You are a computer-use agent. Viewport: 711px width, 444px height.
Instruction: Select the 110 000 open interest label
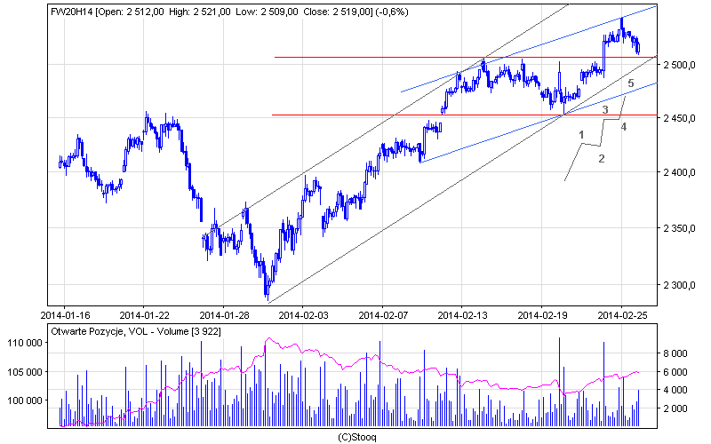pos(25,343)
